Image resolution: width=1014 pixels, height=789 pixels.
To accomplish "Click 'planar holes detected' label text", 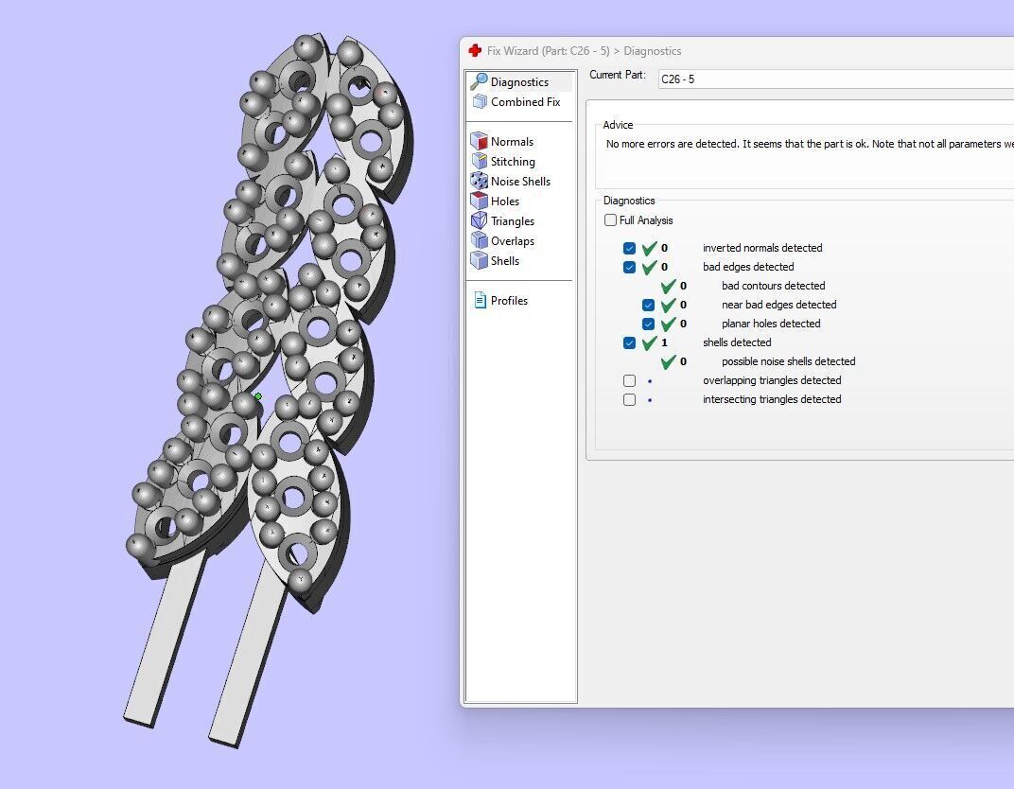I will [771, 324].
